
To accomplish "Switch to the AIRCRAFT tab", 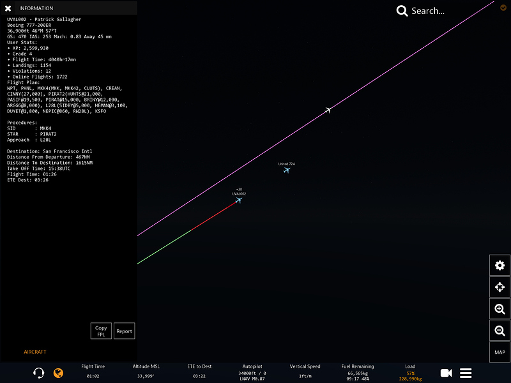I will coord(35,352).
